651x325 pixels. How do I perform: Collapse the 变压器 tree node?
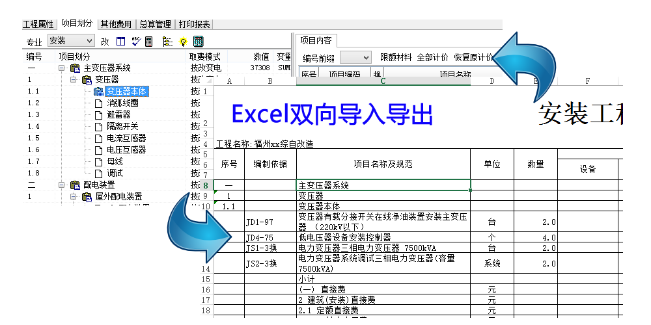pyautogui.click(x=74, y=79)
